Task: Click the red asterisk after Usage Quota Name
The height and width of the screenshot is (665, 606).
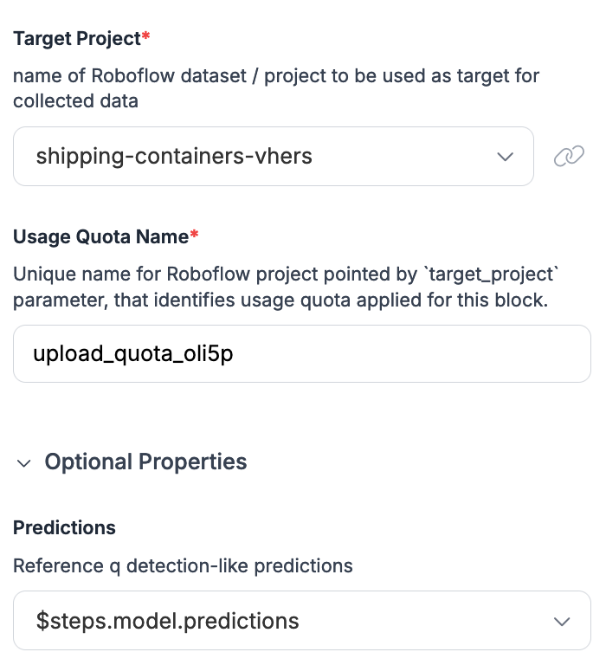Action: pos(194,235)
